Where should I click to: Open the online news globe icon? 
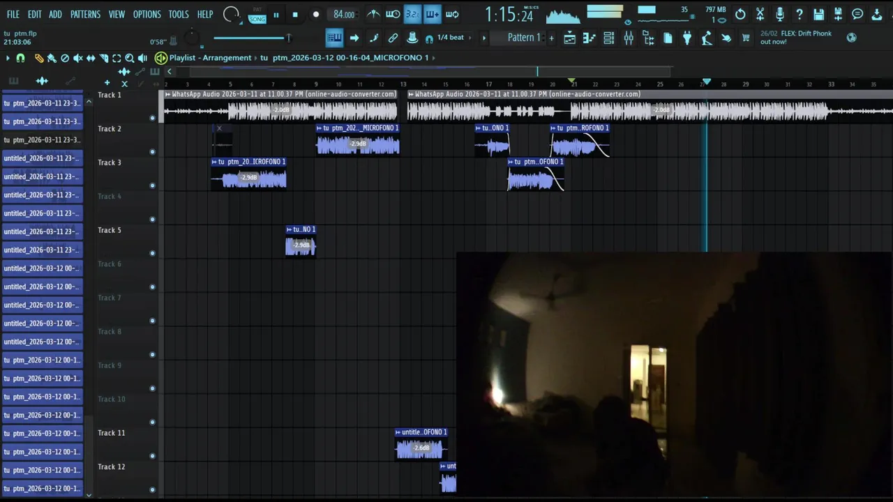coord(851,38)
